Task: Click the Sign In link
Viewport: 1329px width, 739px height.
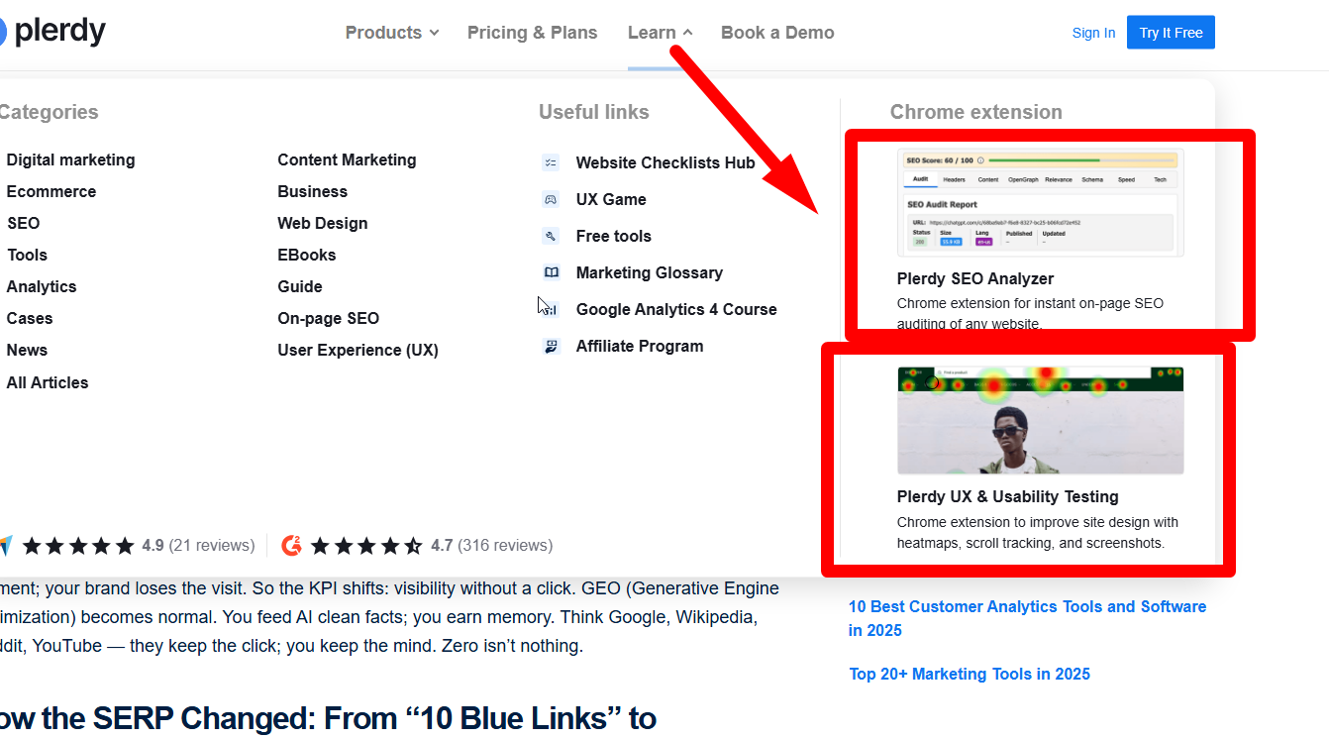Action: tap(1093, 33)
